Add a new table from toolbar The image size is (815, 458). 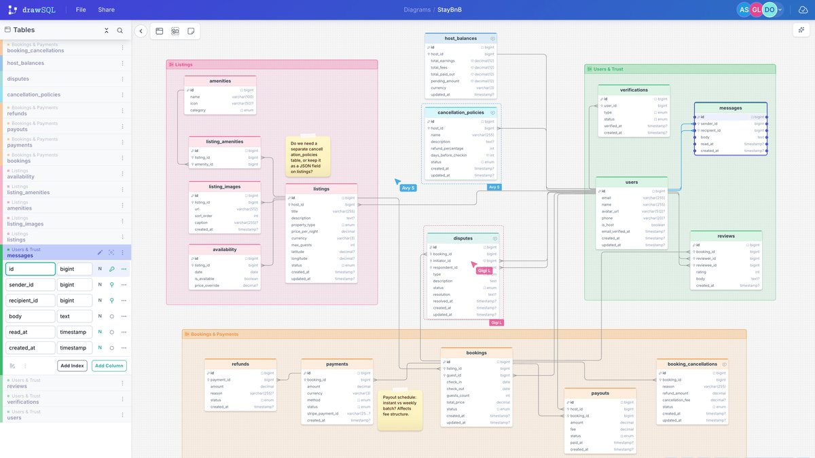160,31
